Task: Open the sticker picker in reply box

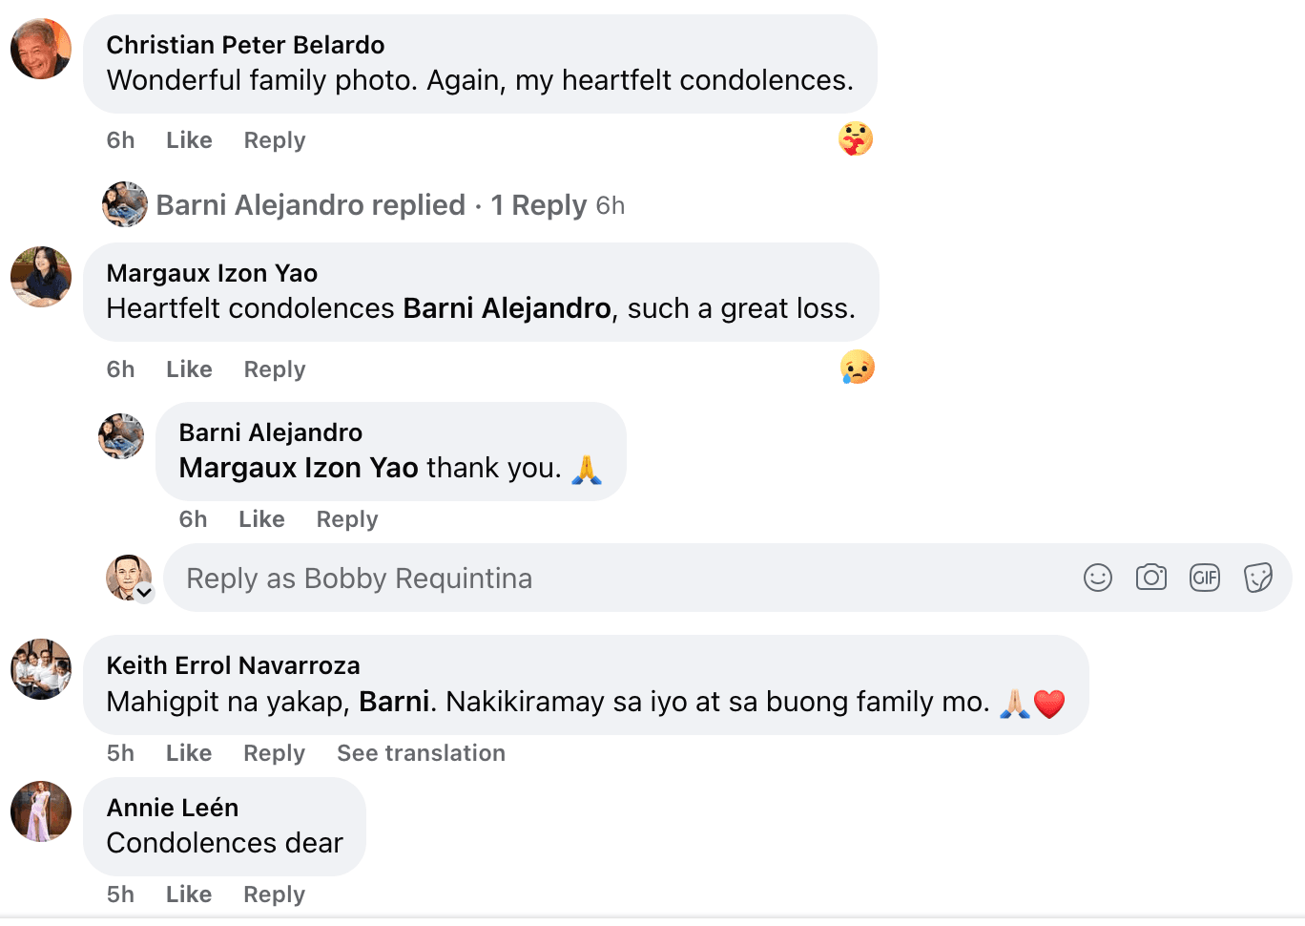Action: pos(1258,578)
